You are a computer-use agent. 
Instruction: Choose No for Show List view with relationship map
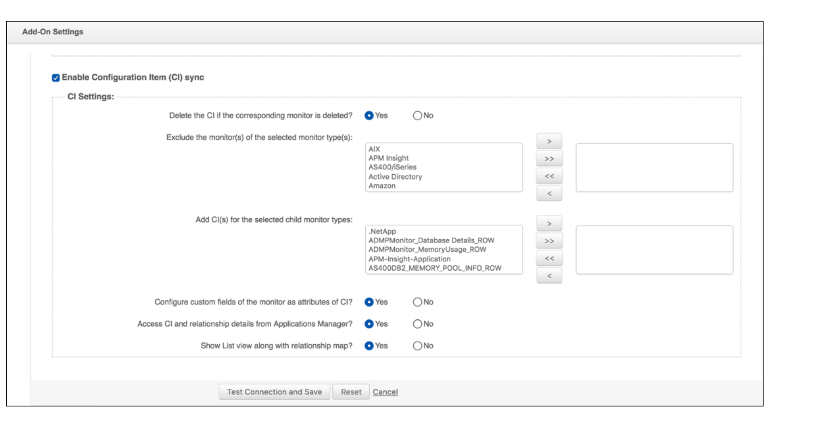point(417,346)
